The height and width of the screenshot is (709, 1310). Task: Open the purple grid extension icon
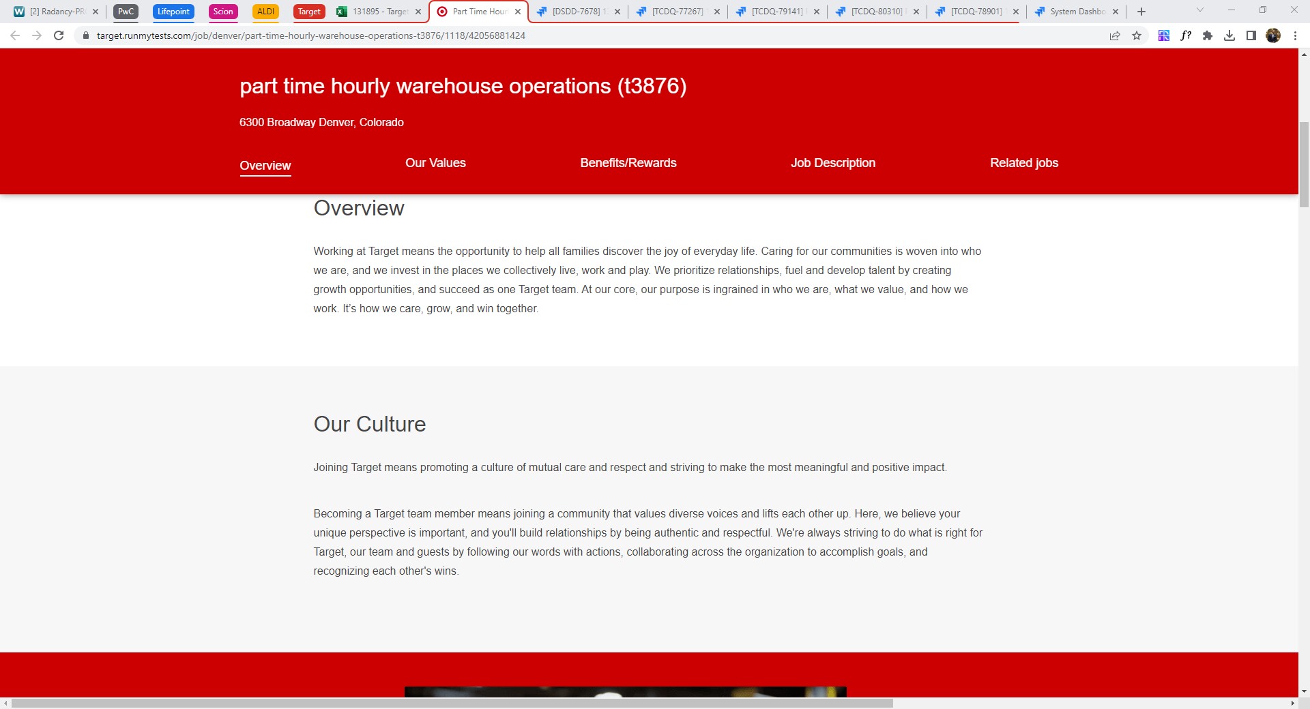(x=1164, y=35)
